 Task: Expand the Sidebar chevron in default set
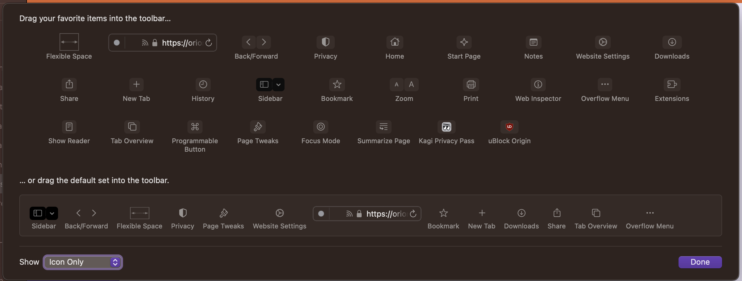(52, 213)
